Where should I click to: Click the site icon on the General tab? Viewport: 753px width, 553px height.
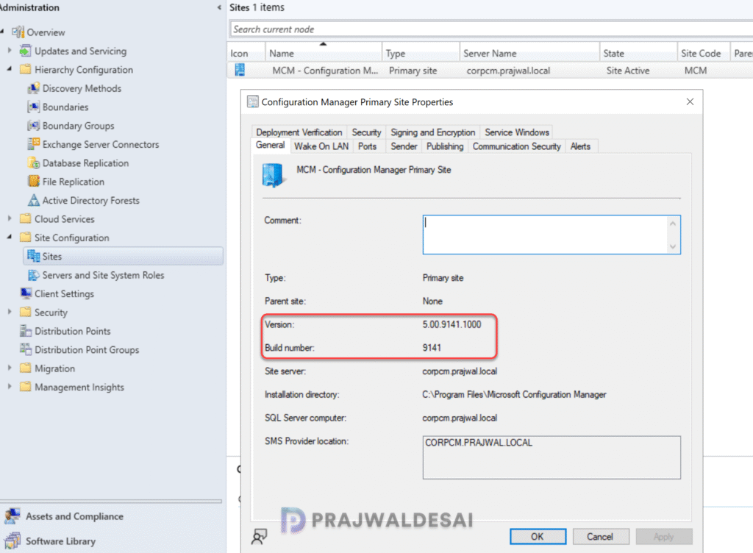click(274, 175)
